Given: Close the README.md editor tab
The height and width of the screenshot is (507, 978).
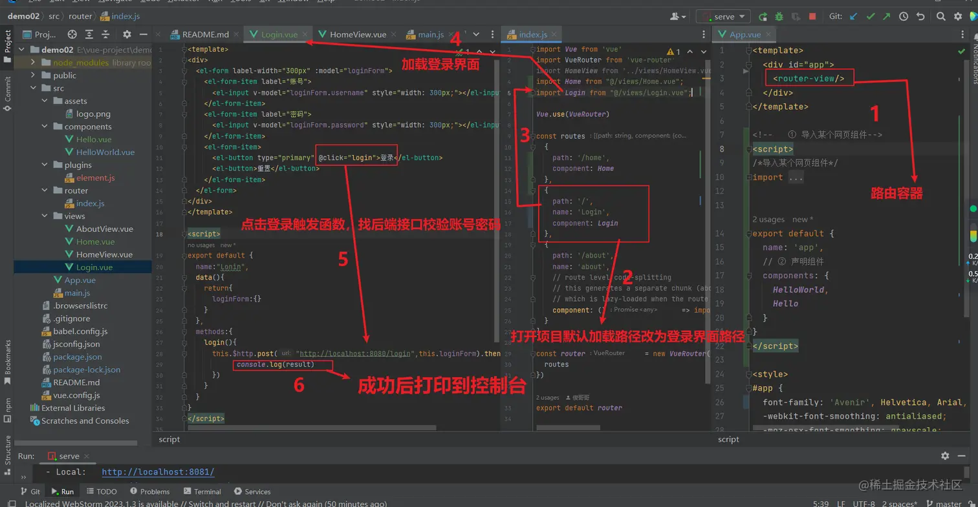Looking at the screenshot, I should [237, 34].
